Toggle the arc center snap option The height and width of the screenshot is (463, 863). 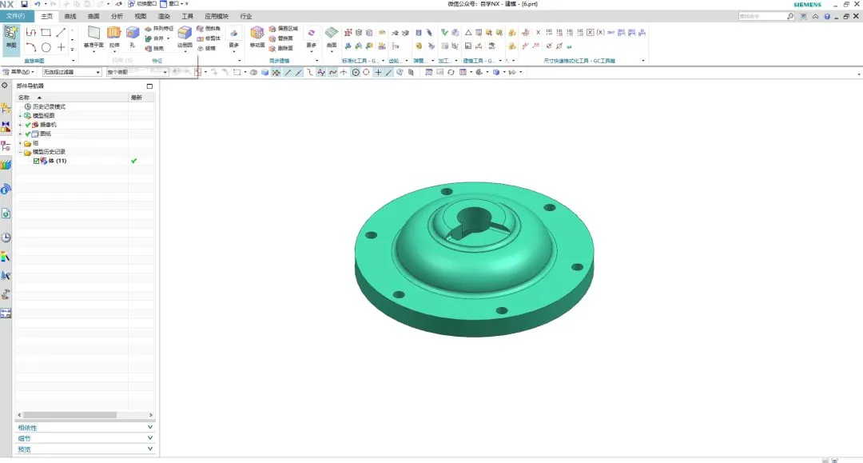click(x=356, y=72)
